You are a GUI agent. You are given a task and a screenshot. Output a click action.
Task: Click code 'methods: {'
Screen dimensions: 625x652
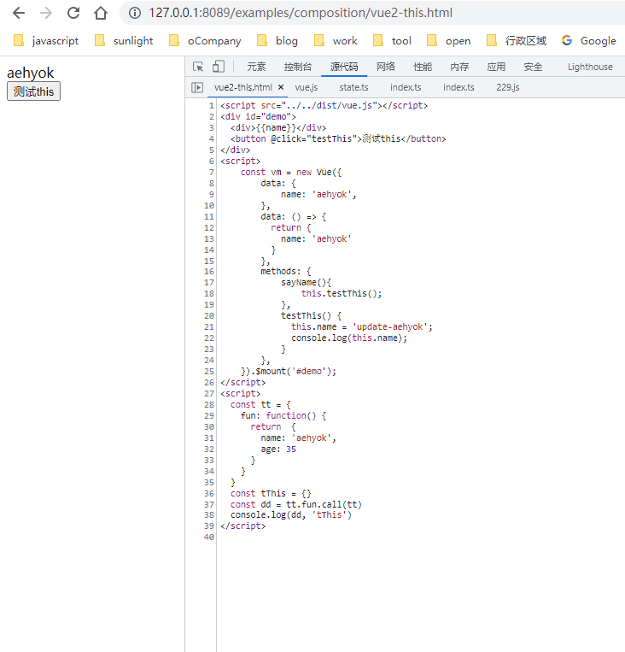[x=286, y=272]
